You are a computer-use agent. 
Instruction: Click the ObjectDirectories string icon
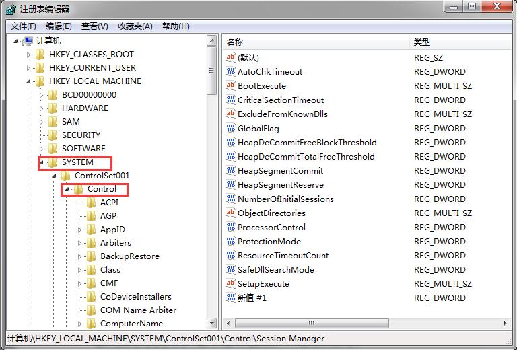(231, 213)
